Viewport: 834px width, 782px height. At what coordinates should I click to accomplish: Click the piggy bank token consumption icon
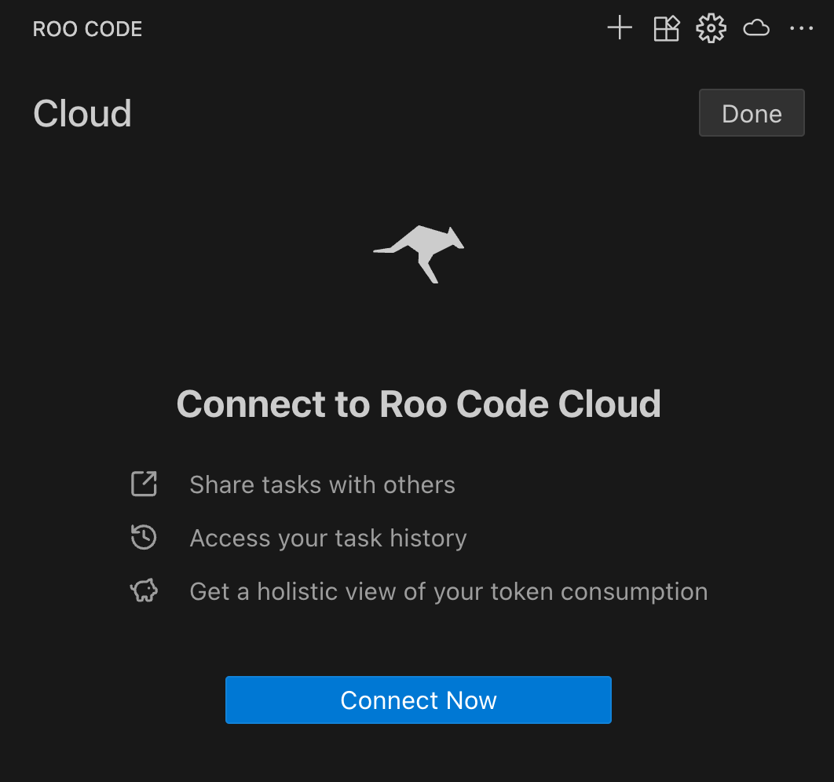tap(144, 590)
